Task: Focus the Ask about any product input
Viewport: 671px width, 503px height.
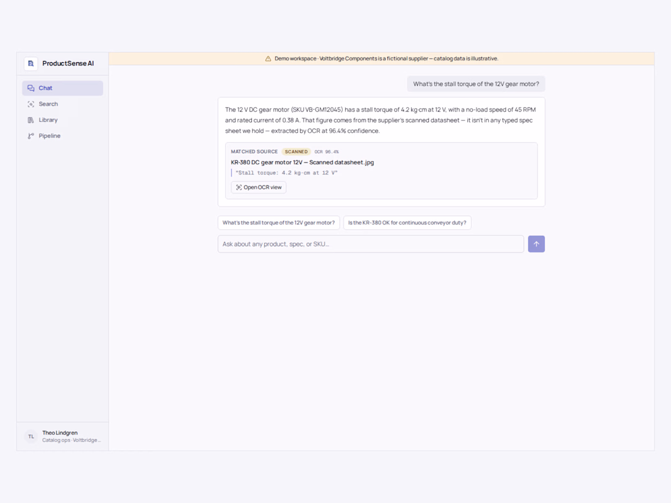Action: coord(371,244)
